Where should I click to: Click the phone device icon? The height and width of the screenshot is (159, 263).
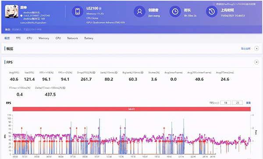point(78,11)
